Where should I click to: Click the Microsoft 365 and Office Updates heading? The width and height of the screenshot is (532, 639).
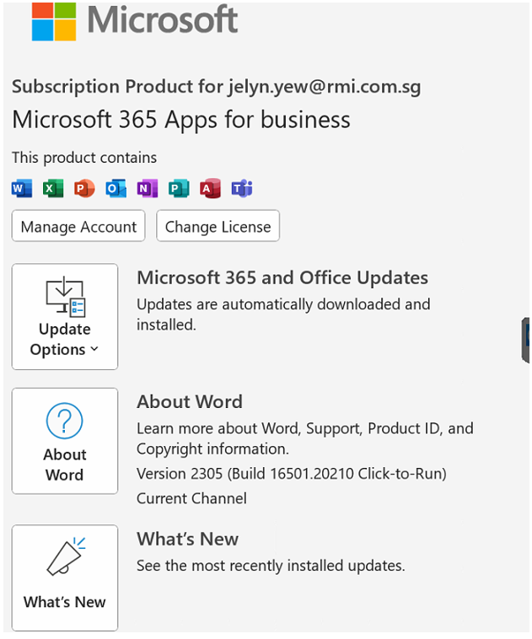point(282,278)
